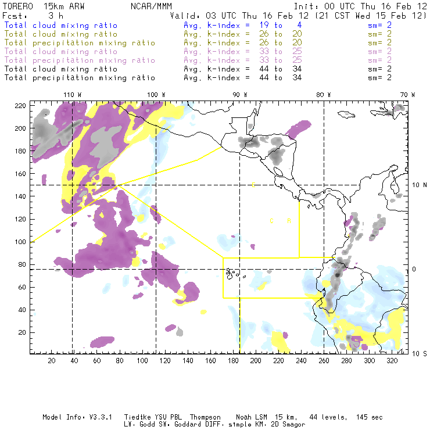
Task: Click vertical axis tick label '60'
Action: [22, 287]
